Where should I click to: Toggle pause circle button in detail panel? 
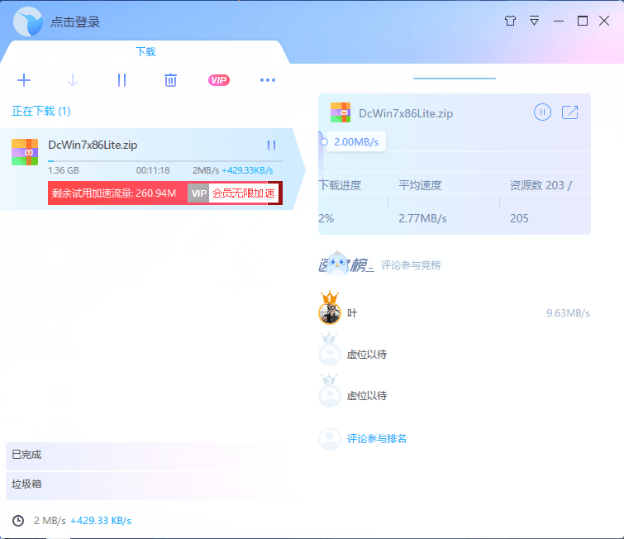(x=542, y=112)
